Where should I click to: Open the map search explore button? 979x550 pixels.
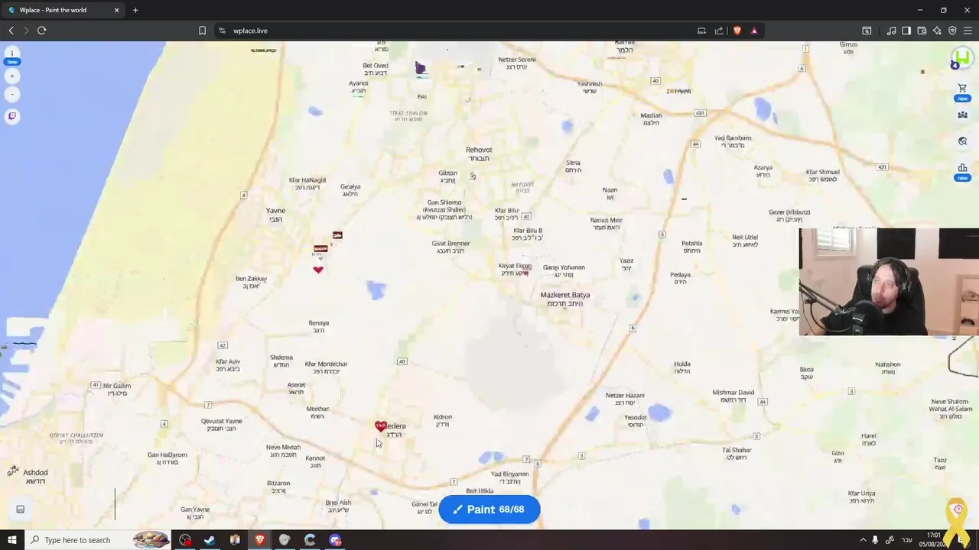pyautogui.click(x=962, y=141)
